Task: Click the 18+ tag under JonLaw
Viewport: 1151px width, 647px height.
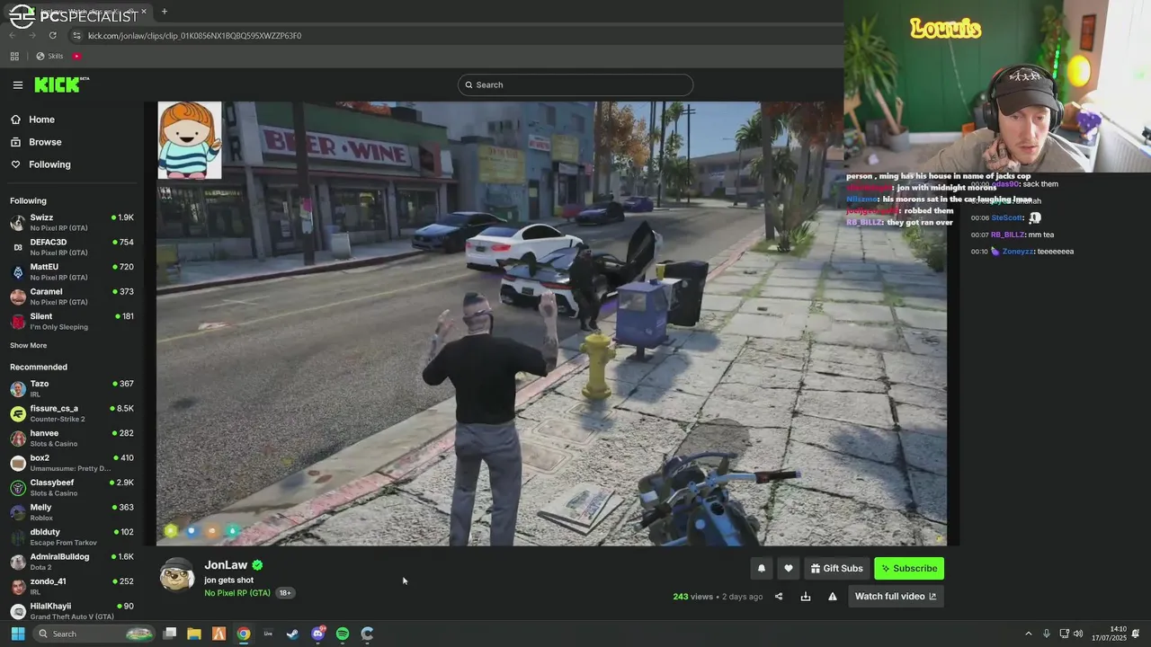Action: coord(285,593)
